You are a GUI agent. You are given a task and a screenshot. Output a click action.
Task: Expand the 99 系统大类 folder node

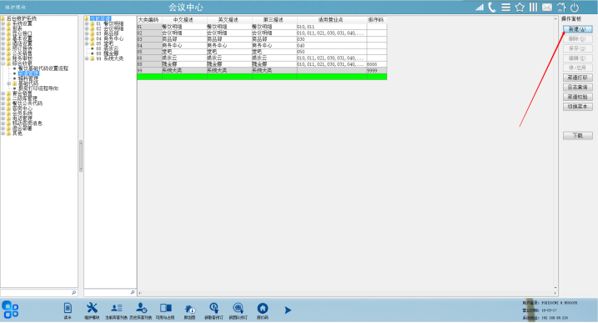[87, 58]
